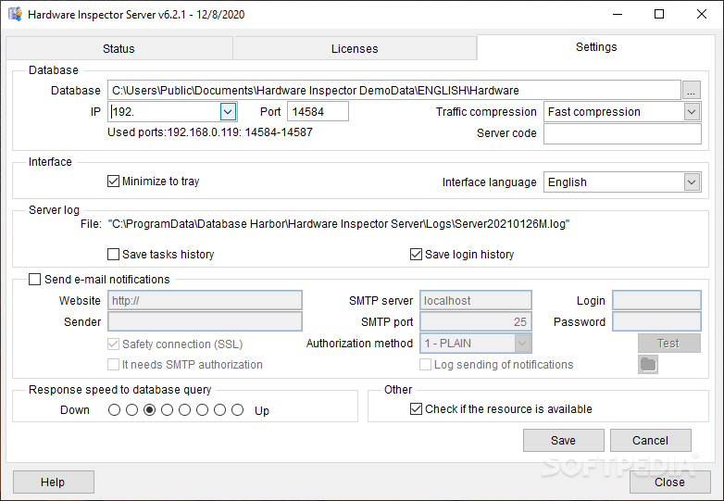724x501 pixels.
Task: Minimize the window
Action: point(618,14)
